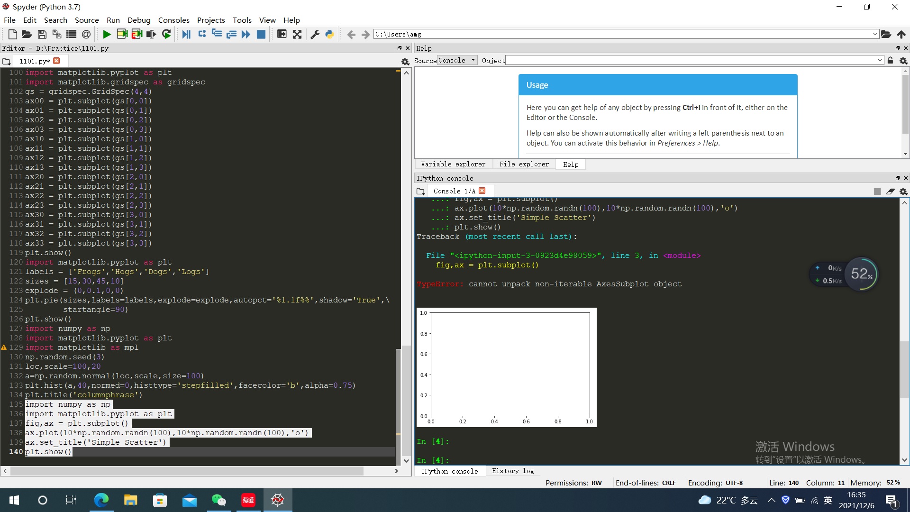Image resolution: width=910 pixels, height=512 pixels.
Task: Step out and return in debugger
Action: tap(231, 34)
